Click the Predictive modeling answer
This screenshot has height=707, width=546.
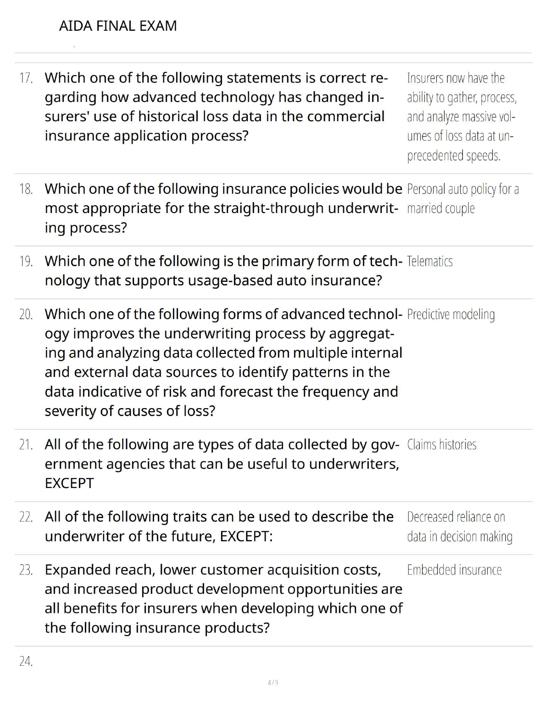[x=451, y=314]
